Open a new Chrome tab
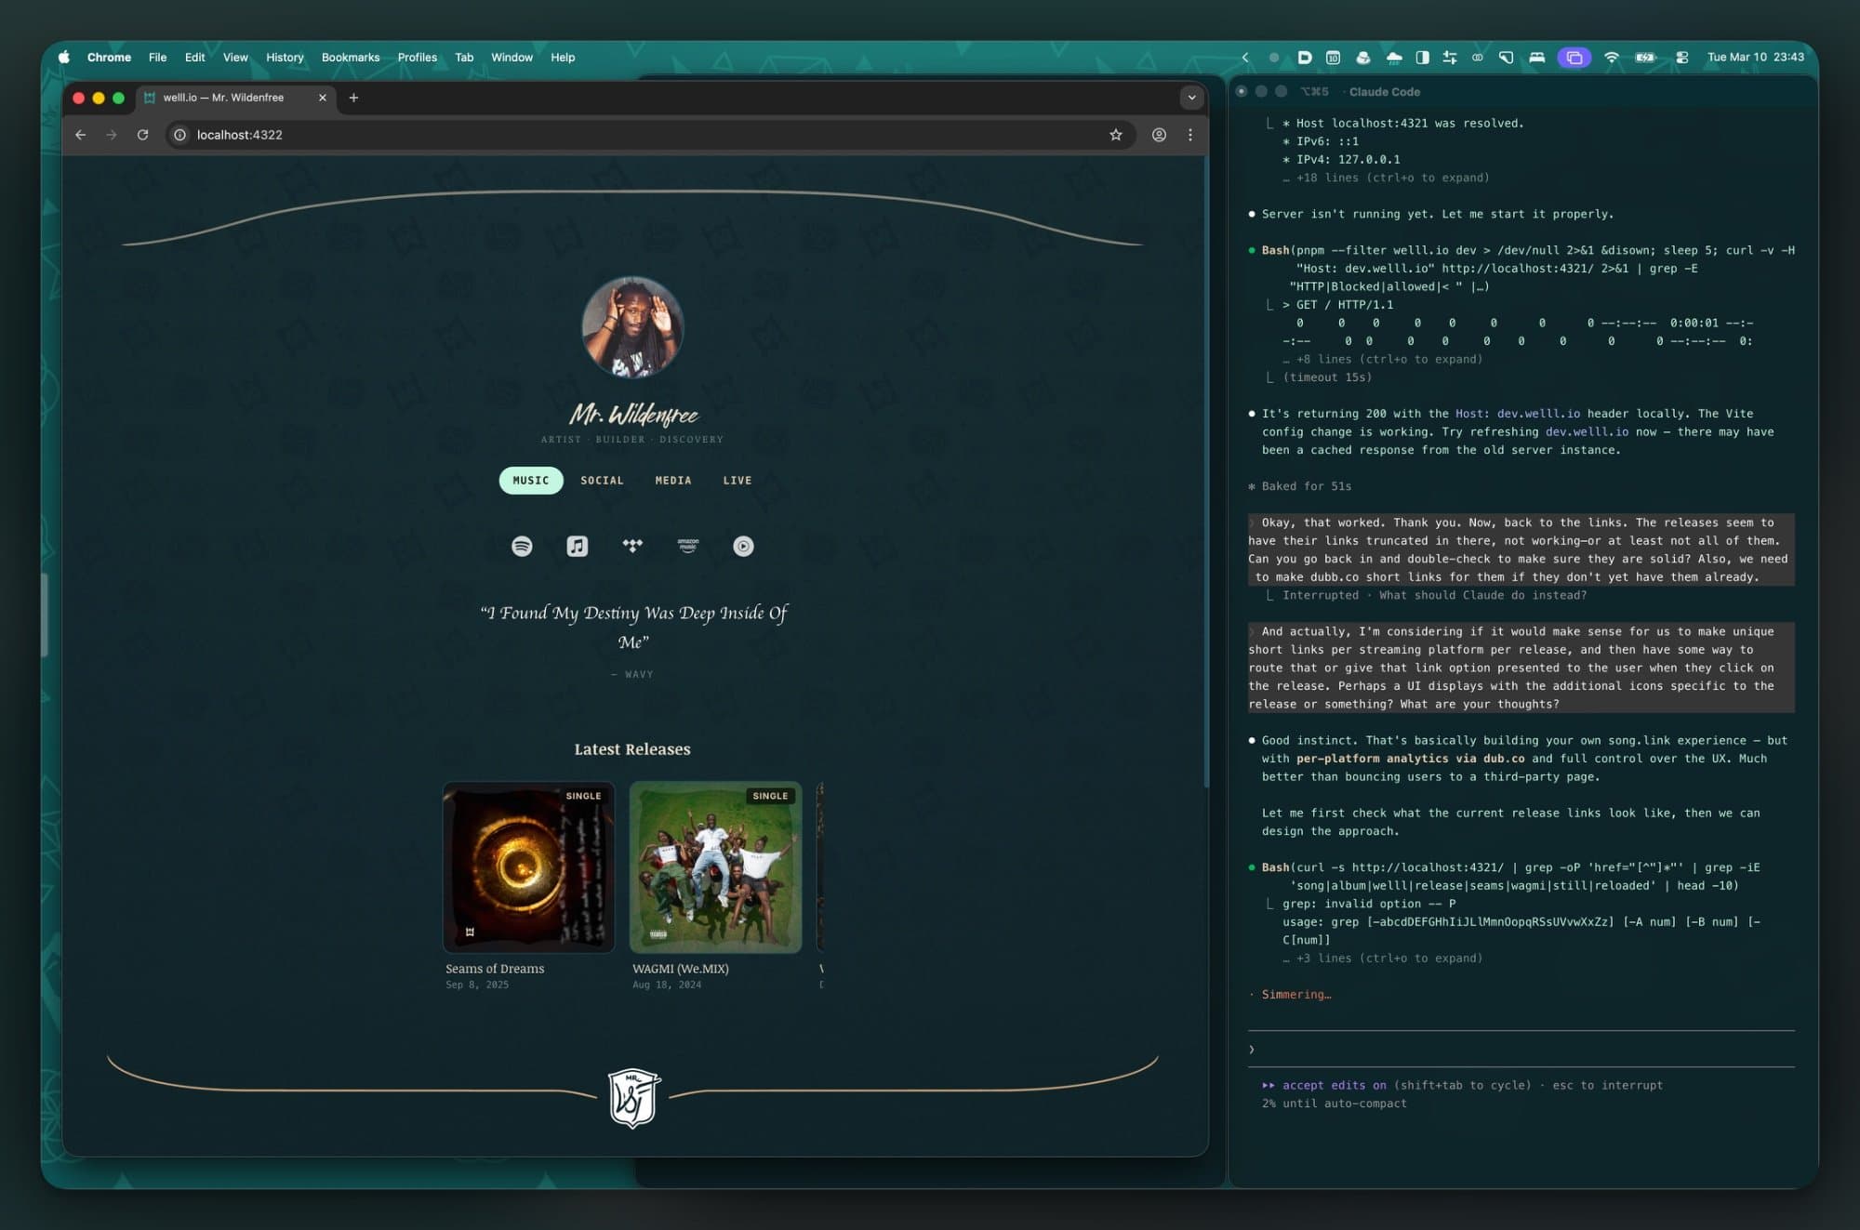The height and width of the screenshot is (1230, 1860). coord(353,98)
